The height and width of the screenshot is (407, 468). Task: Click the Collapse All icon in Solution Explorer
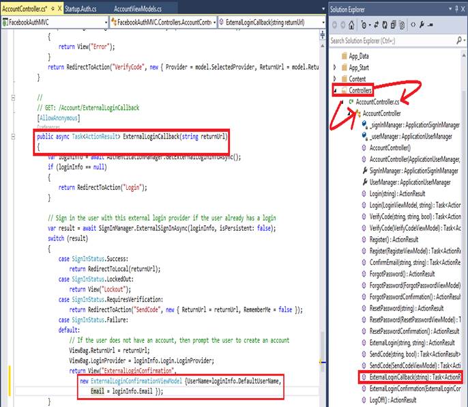(x=394, y=25)
